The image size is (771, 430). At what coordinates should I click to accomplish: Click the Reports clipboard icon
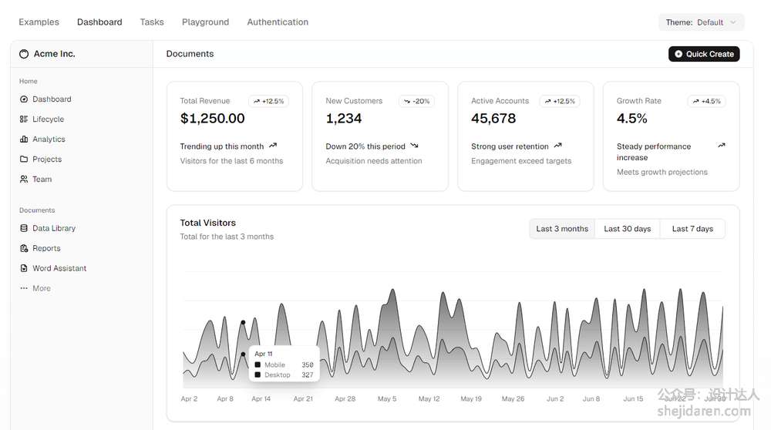point(24,249)
